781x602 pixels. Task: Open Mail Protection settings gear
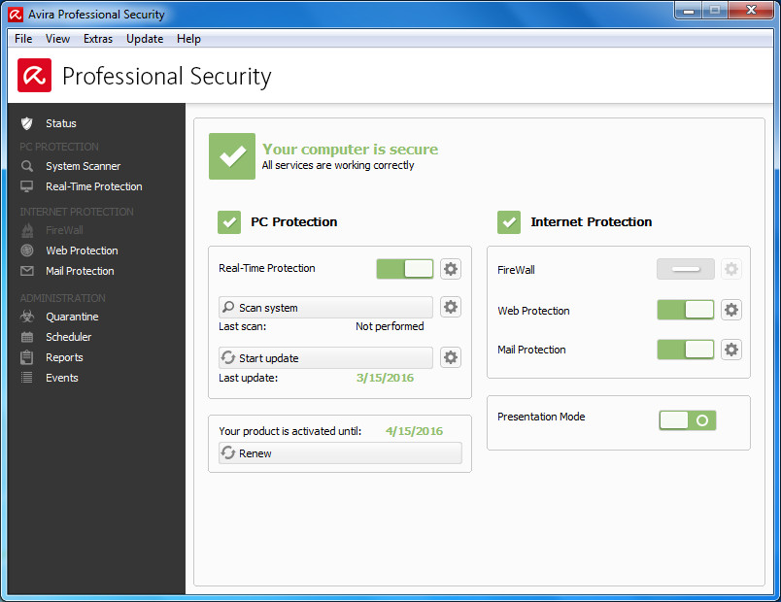coord(731,350)
